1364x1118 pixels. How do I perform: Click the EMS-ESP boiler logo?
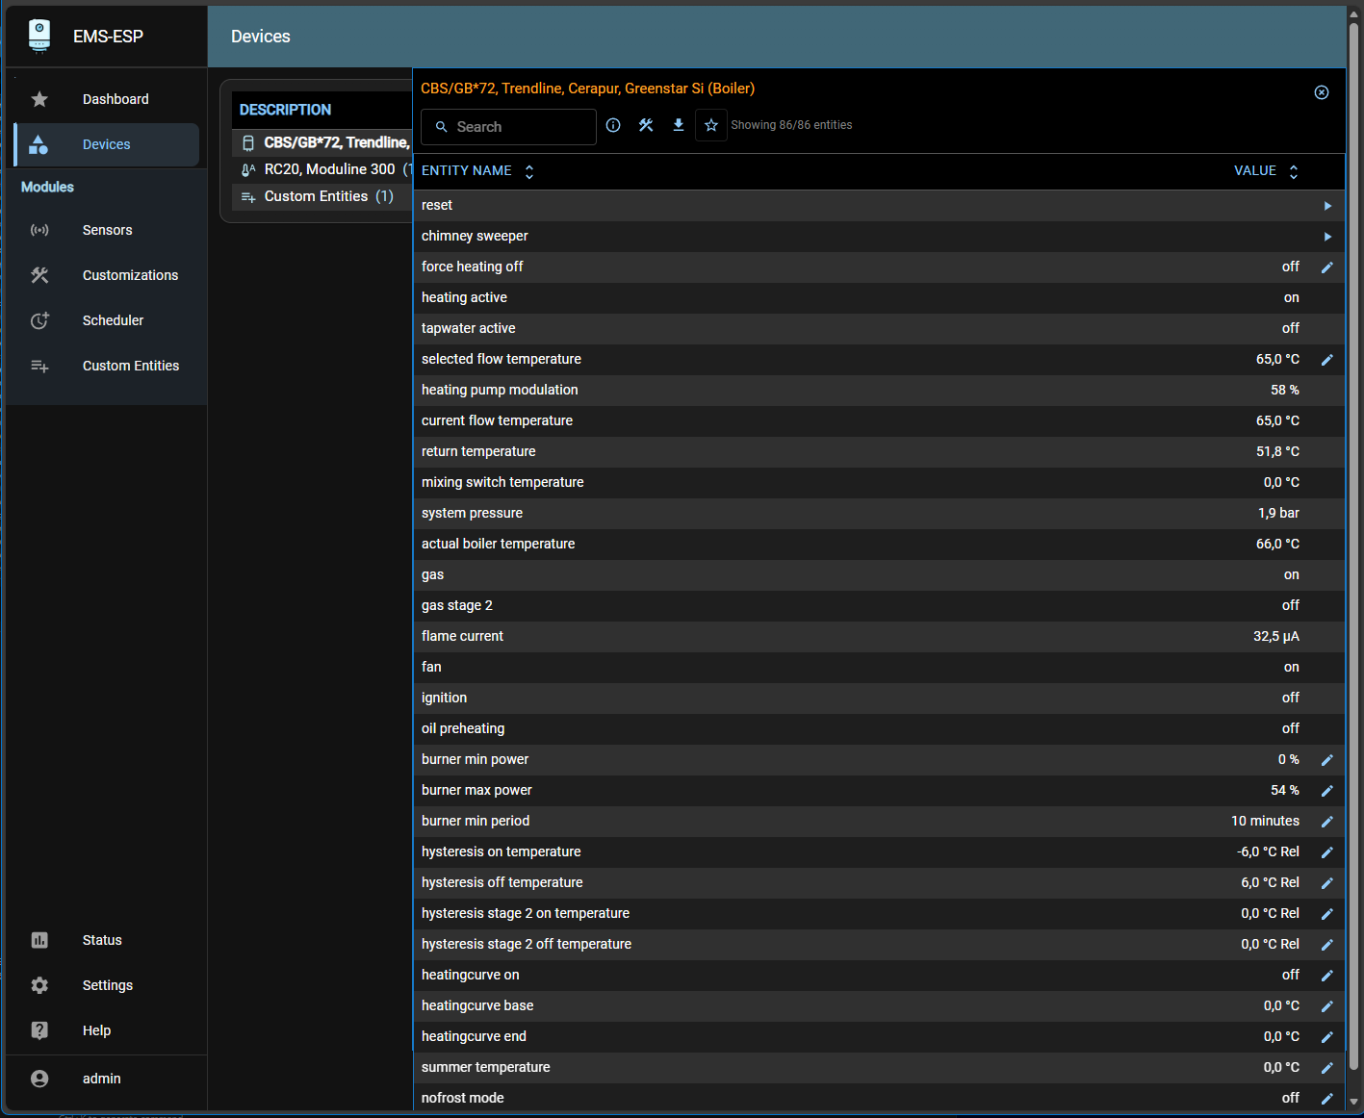[x=39, y=36]
